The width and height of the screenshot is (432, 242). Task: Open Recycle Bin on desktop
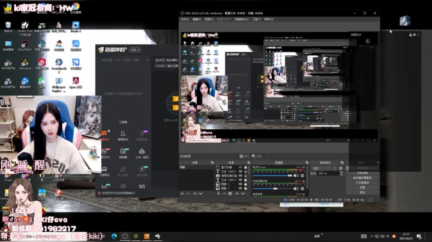[8, 27]
